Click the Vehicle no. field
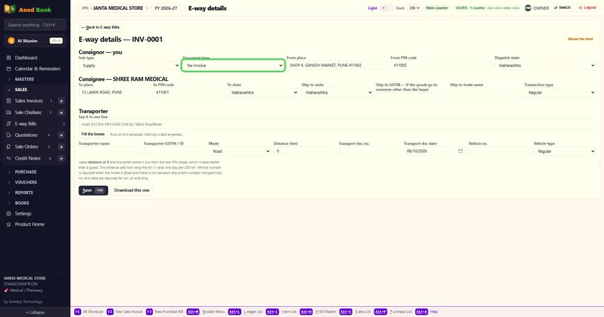This screenshot has height=317, width=604. tap(500, 151)
